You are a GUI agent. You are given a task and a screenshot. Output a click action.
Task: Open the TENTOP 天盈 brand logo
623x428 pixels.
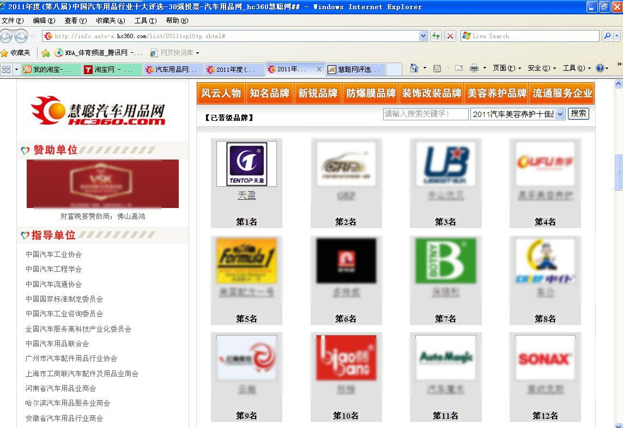(x=246, y=164)
